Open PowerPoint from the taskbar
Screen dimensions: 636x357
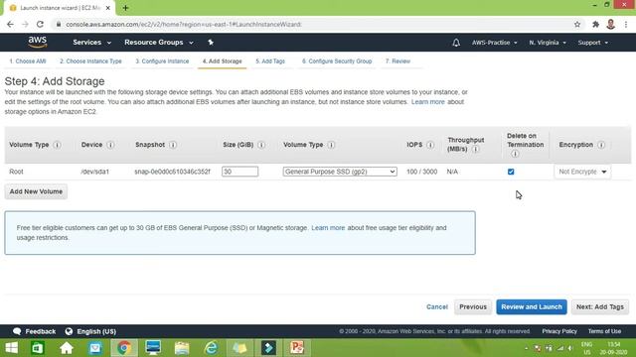coord(297,348)
